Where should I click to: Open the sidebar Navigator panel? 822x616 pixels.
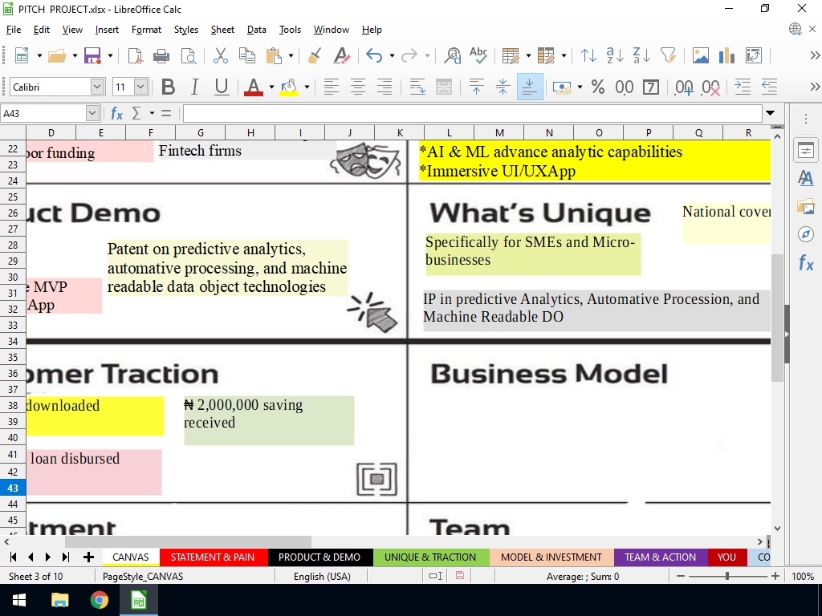[x=806, y=234]
